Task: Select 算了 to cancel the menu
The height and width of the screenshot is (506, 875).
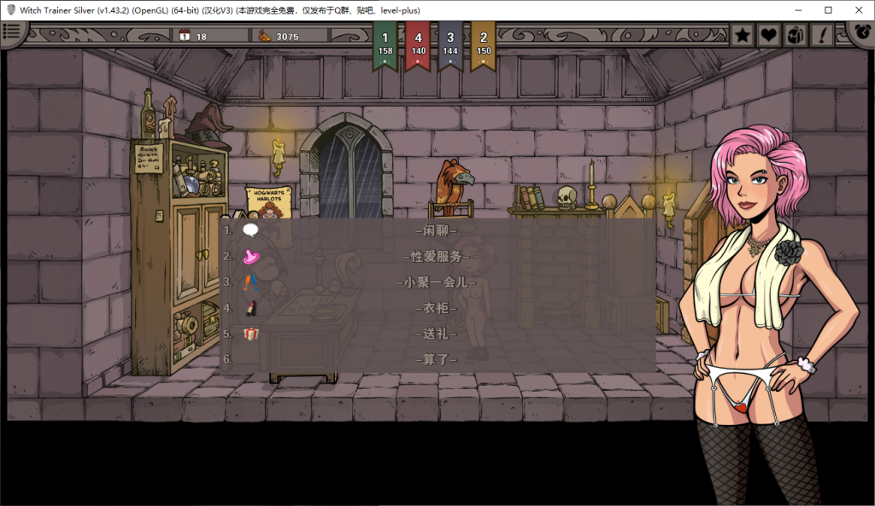Action: click(436, 359)
